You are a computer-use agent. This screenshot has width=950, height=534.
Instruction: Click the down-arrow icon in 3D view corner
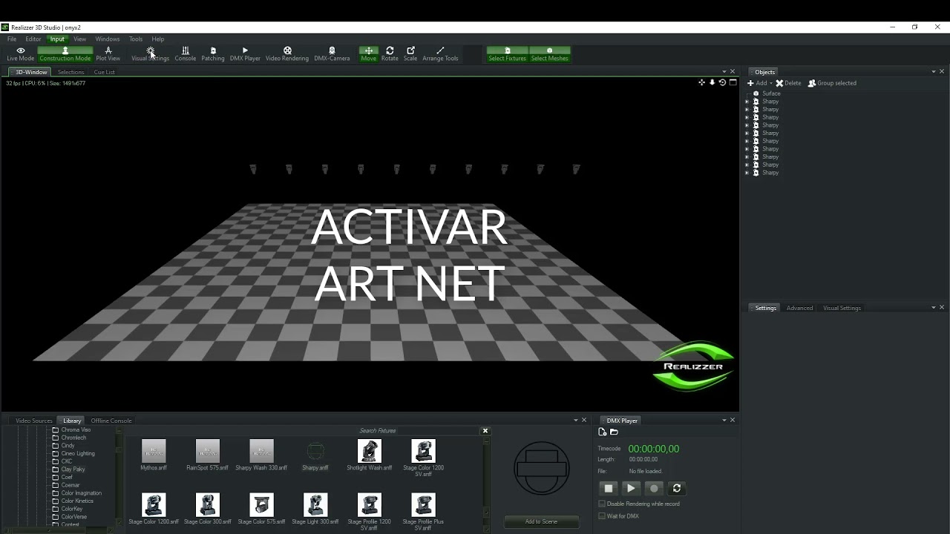(x=712, y=82)
